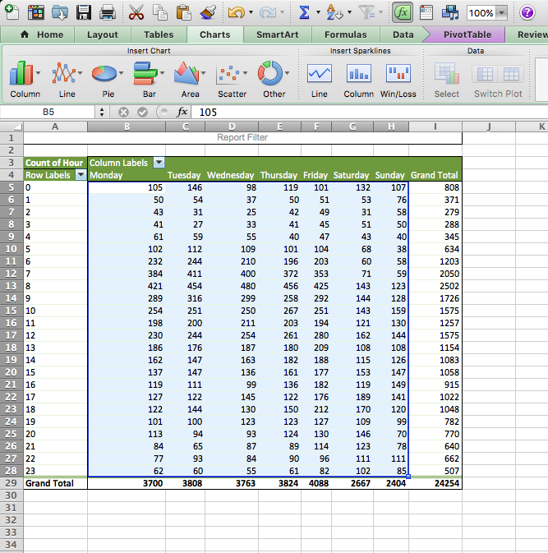Insert a Win/Loss sparkline
548x553 pixels.
[398, 79]
